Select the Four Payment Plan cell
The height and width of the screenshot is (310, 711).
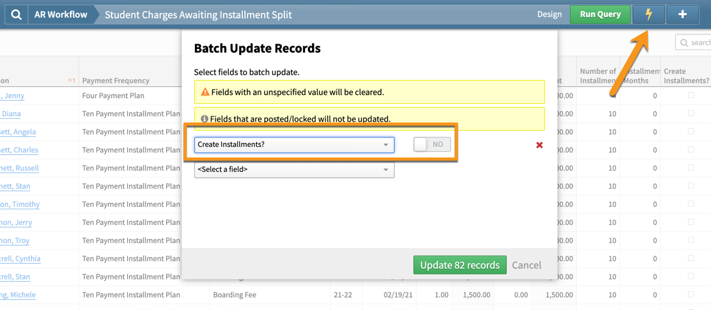click(114, 96)
